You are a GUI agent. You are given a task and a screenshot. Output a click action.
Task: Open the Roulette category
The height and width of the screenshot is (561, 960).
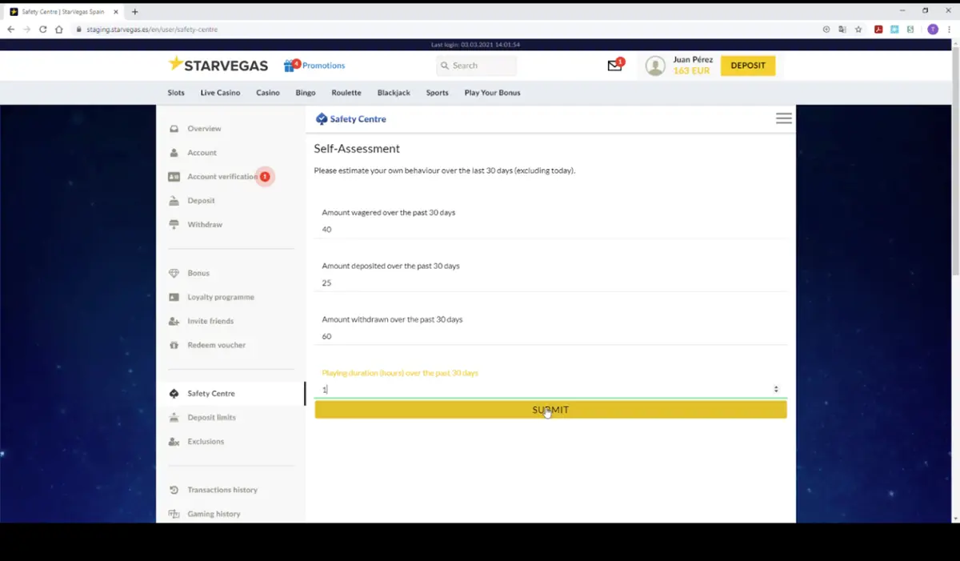[346, 93]
